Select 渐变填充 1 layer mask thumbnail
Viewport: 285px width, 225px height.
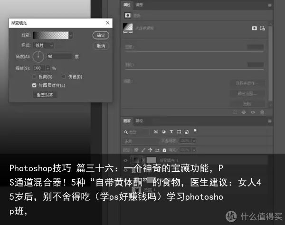(151, 160)
